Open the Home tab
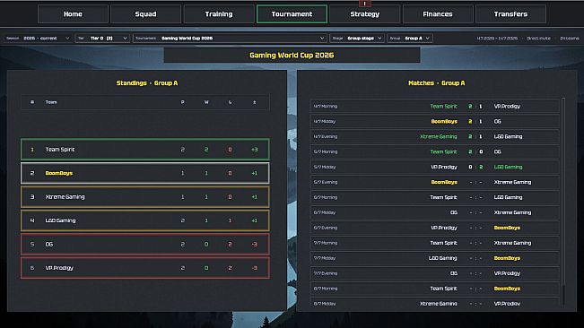584x328 pixels. (73, 14)
